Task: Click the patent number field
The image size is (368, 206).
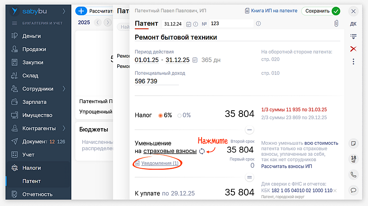Action: (x=231, y=24)
